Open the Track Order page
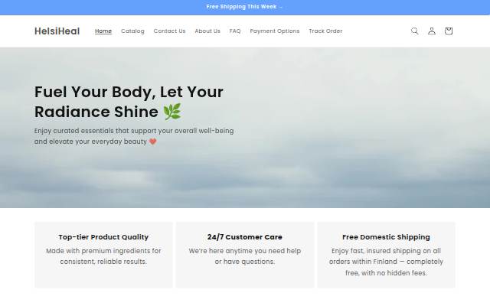The image size is (490, 306). click(325, 31)
